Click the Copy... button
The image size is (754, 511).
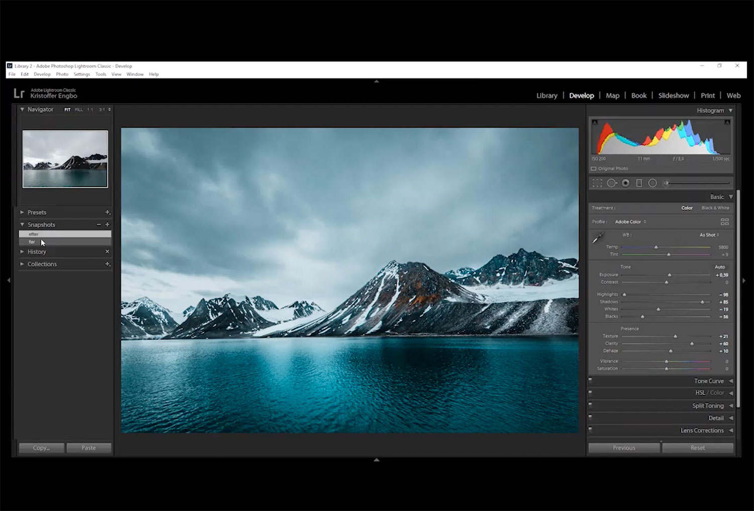pos(41,448)
